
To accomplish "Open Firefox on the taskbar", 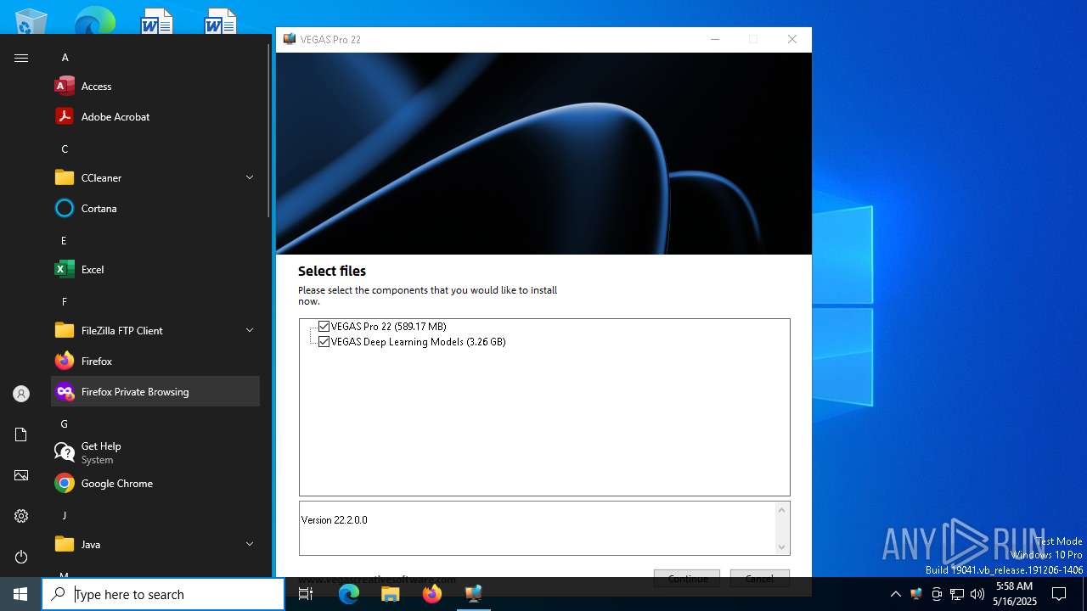I will 432,594.
